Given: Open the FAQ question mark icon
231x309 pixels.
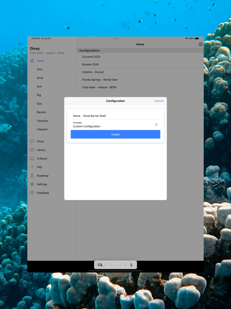Looking at the screenshot, I should (x=32, y=167).
